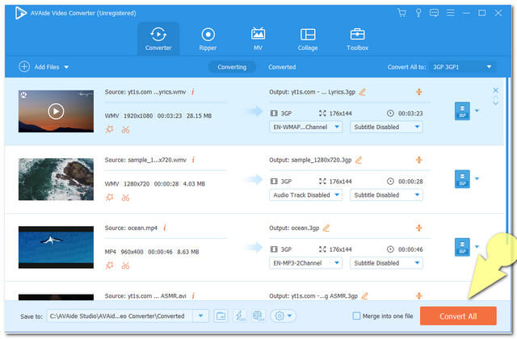This screenshot has width=517, height=339.
Task: Open the EN-MP3-2Channel audio track dropdown
Action: click(305, 263)
